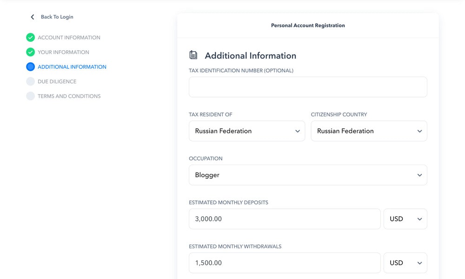Expand the Citizenship Country dropdown
465x279 pixels.
click(369, 131)
